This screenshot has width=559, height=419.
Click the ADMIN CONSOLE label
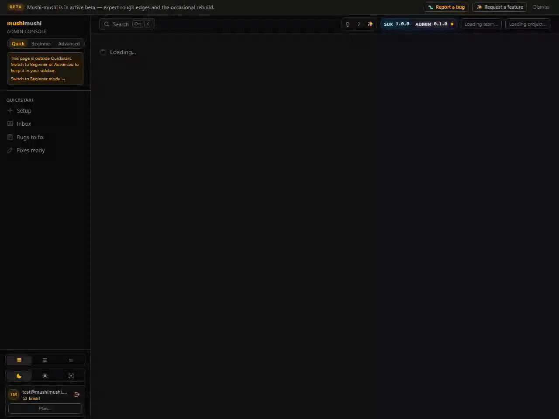[x=27, y=31]
